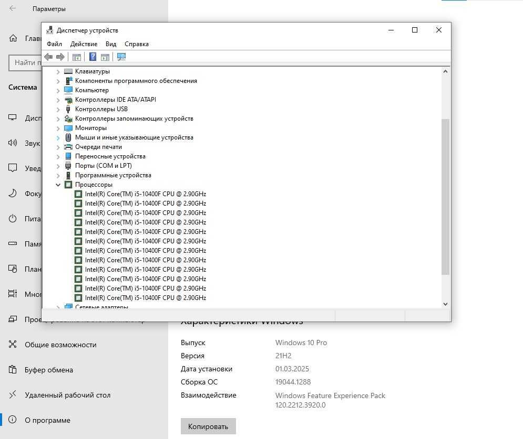The image size is (523, 439).
Task: Collapse the Процессоры tree node
Action: 58,185
